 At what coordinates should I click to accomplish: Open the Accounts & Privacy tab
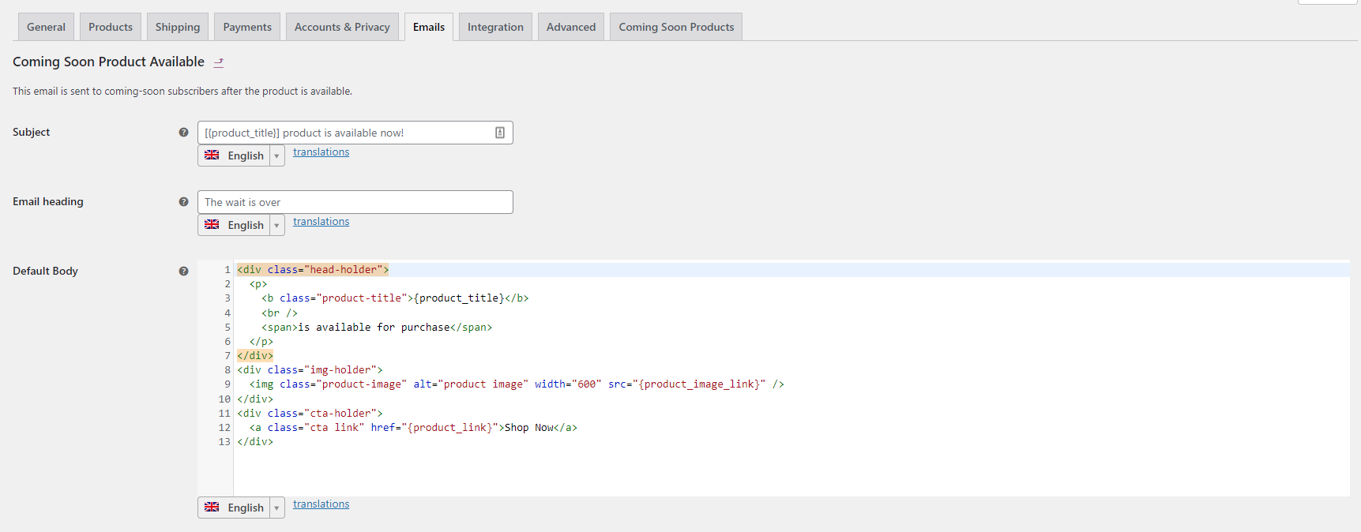point(342,27)
